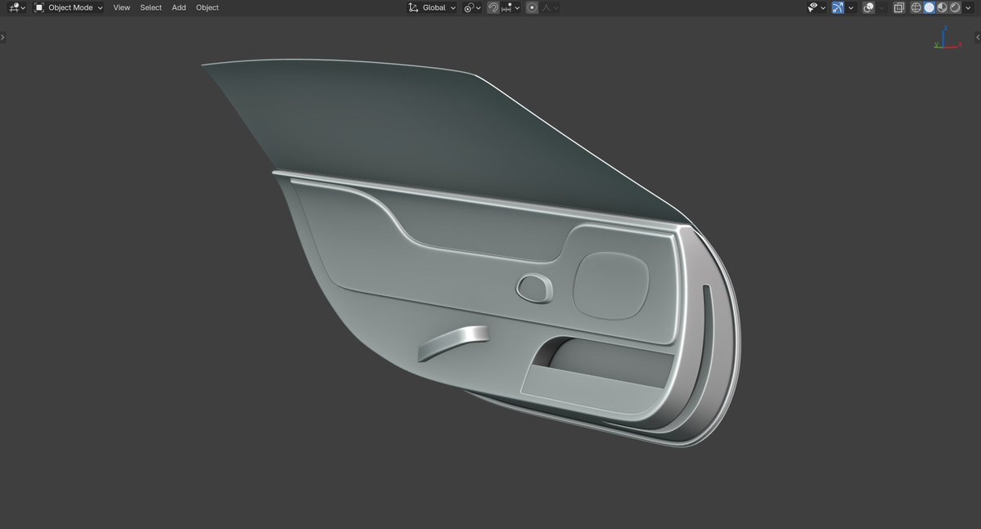Viewport: 981px width, 529px height.
Task: Switch to solid shading
Action: point(929,7)
